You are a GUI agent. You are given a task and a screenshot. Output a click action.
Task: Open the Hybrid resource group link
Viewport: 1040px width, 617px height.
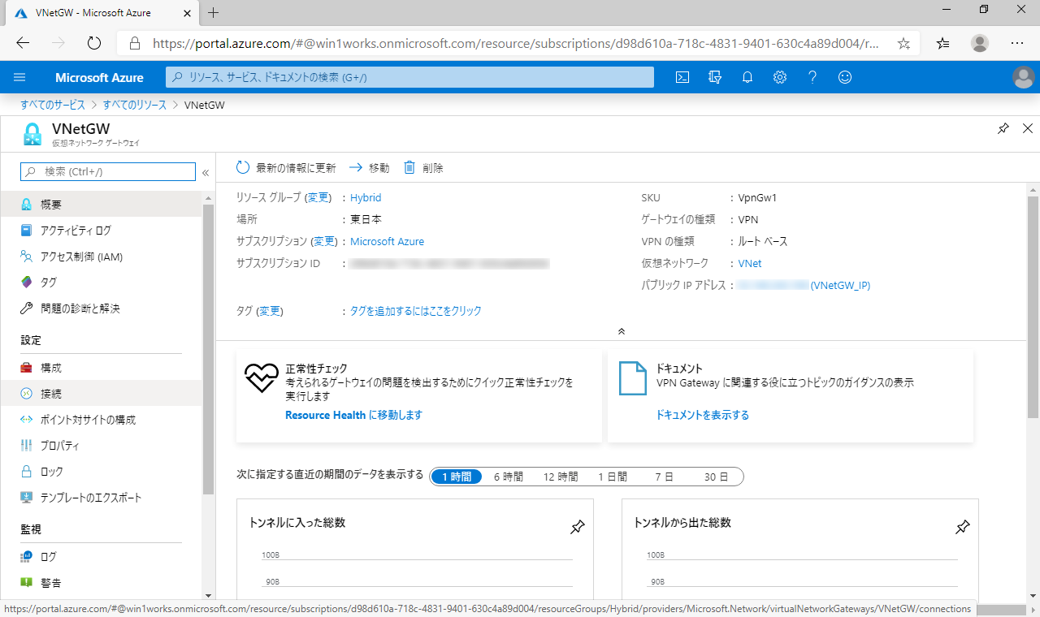[366, 197]
